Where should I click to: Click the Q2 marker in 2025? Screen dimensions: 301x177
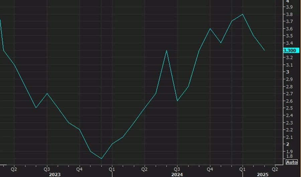(275, 169)
